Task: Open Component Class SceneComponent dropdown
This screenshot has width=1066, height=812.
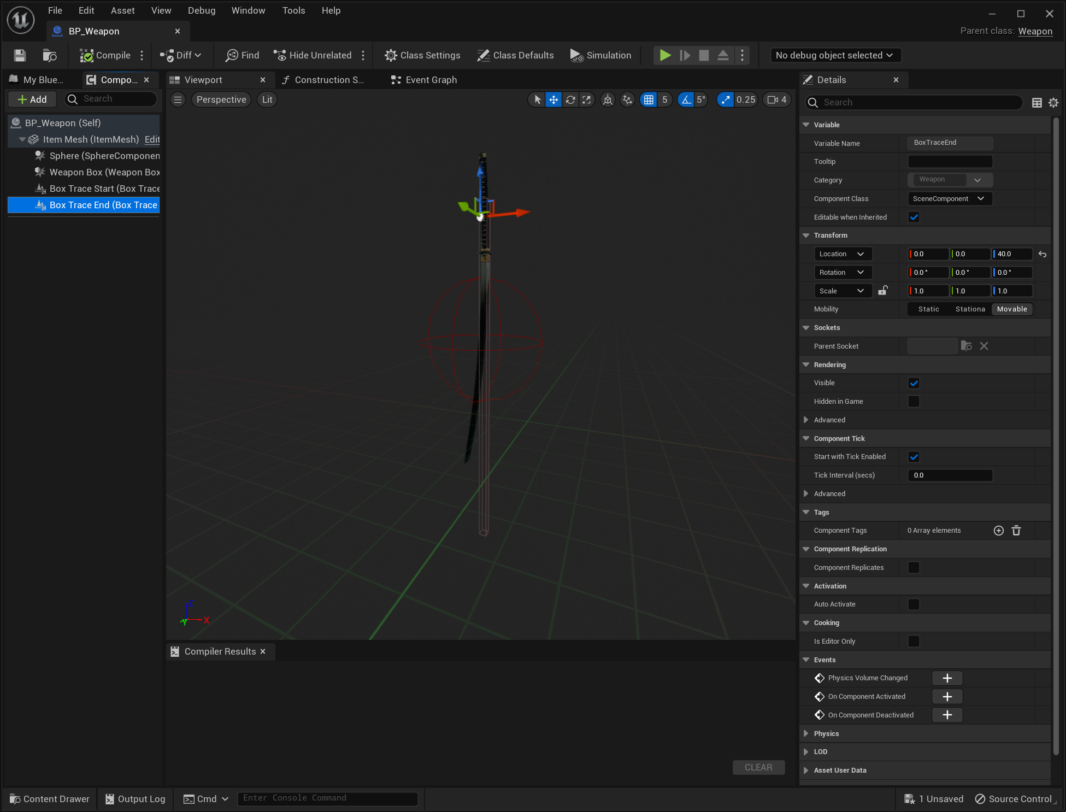Action: [x=950, y=198]
